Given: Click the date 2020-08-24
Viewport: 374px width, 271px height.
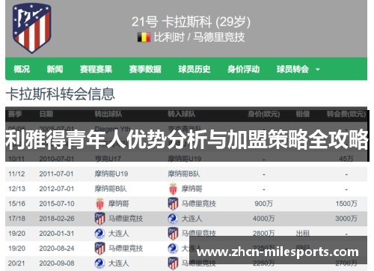Looking at the screenshot, I should click(57, 249).
